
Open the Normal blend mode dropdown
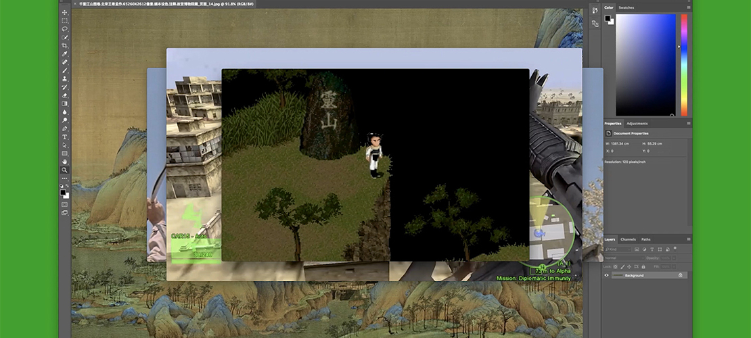pos(624,258)
